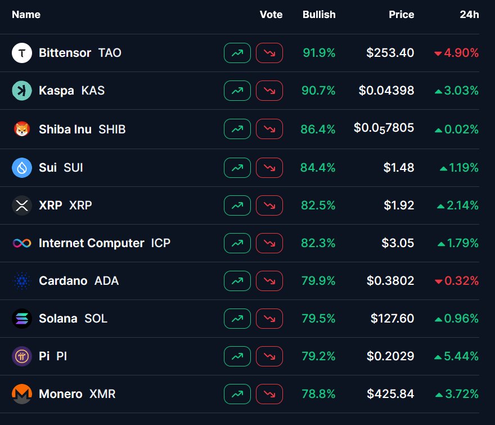Click the Shiba Inu price value
This screenshot has width=495, height=425.
(x=384, y=128)
